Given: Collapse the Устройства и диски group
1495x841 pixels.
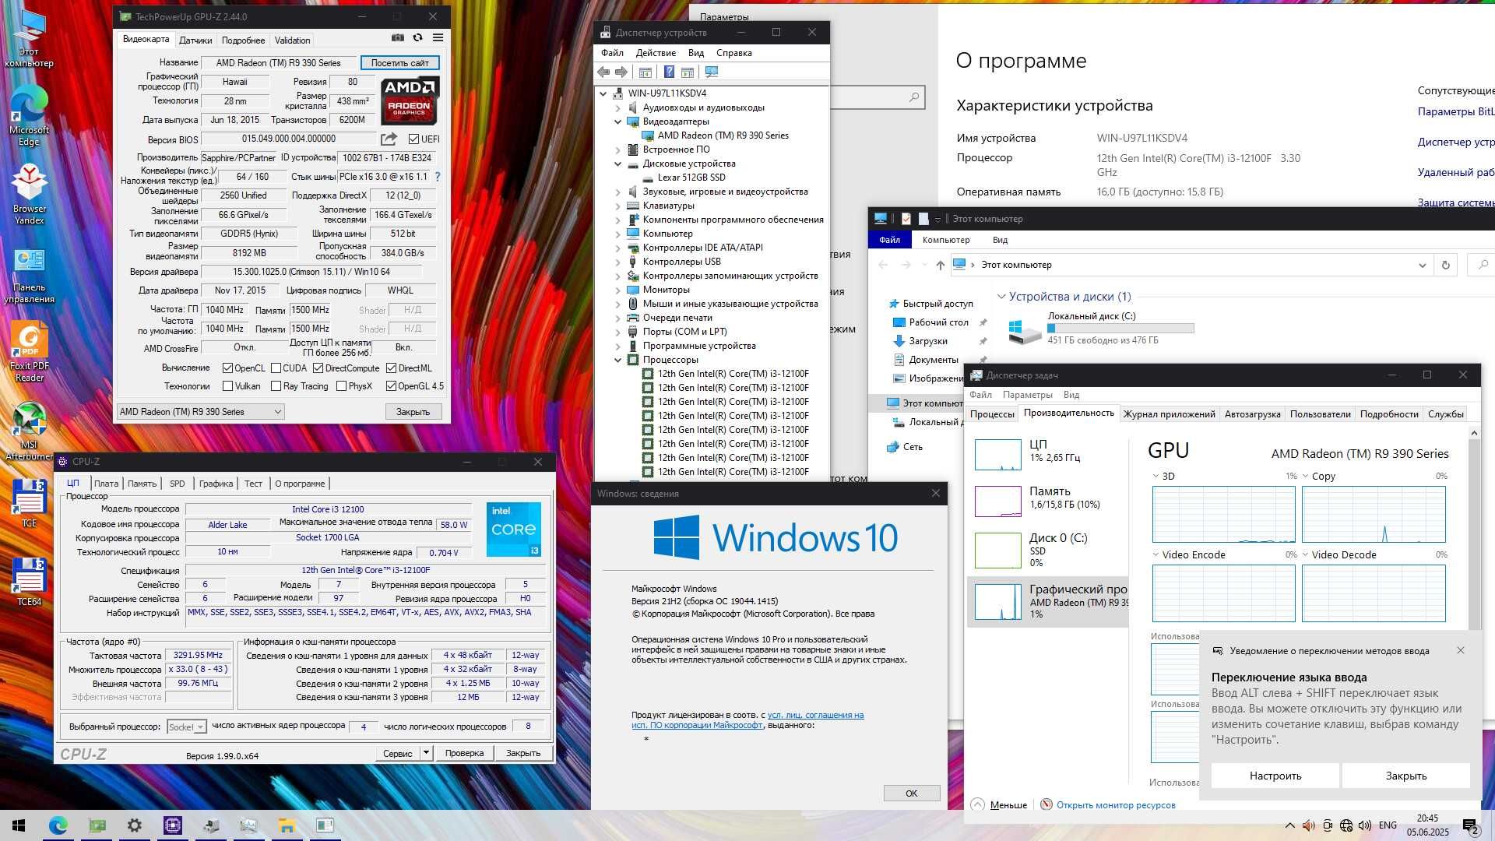Looking at the screenshot, I should coord(1001,297).
